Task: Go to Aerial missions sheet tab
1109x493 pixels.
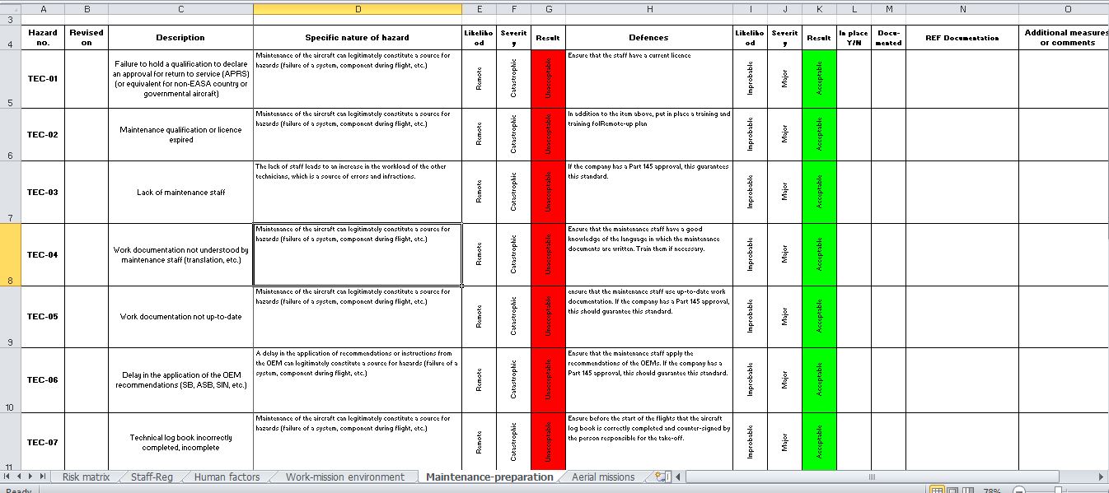Action: coord(602,477)
